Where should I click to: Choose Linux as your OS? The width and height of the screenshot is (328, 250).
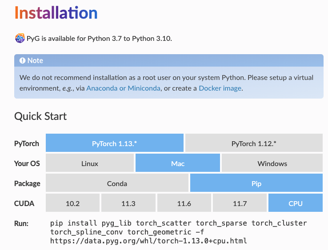point(89,163)
